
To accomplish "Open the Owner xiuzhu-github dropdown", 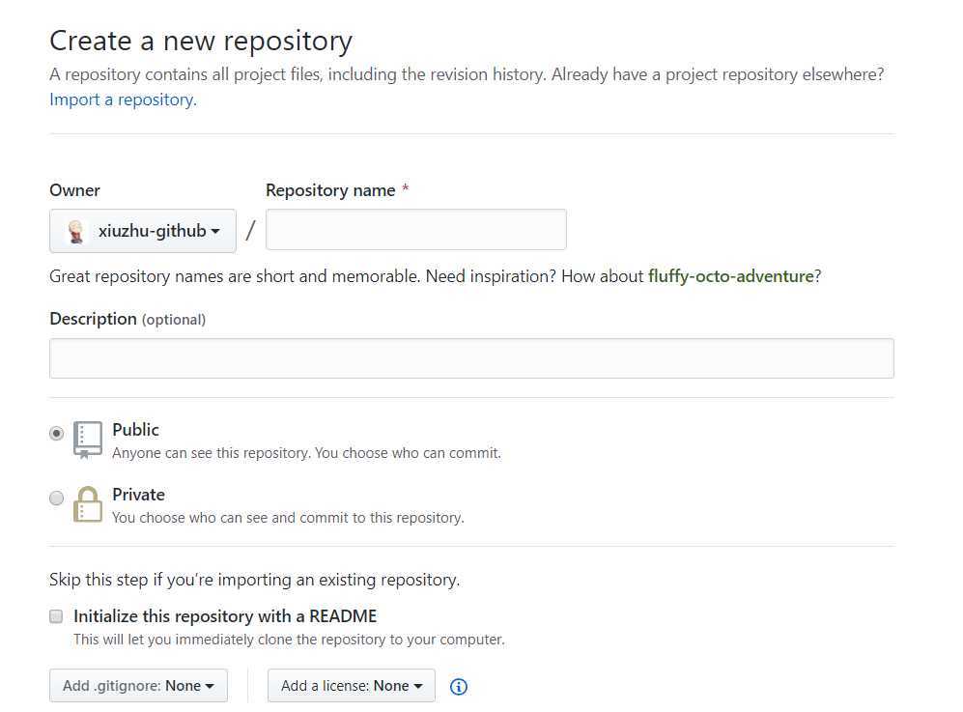I will point(143,231).
